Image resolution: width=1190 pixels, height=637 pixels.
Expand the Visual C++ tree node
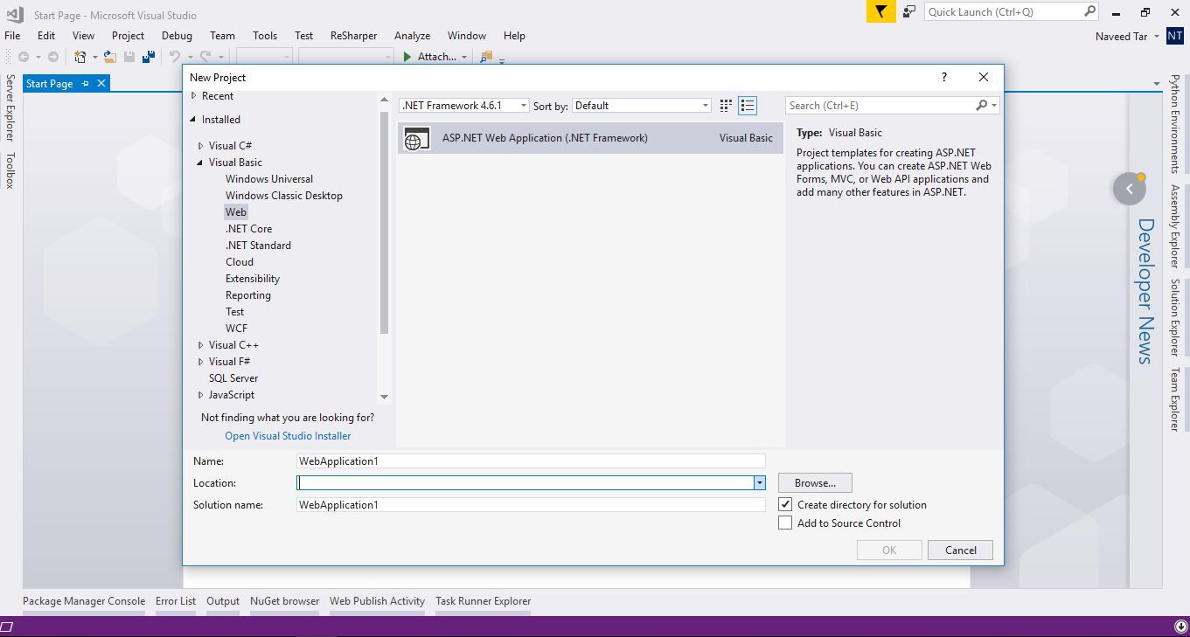(x=200, y=345)
